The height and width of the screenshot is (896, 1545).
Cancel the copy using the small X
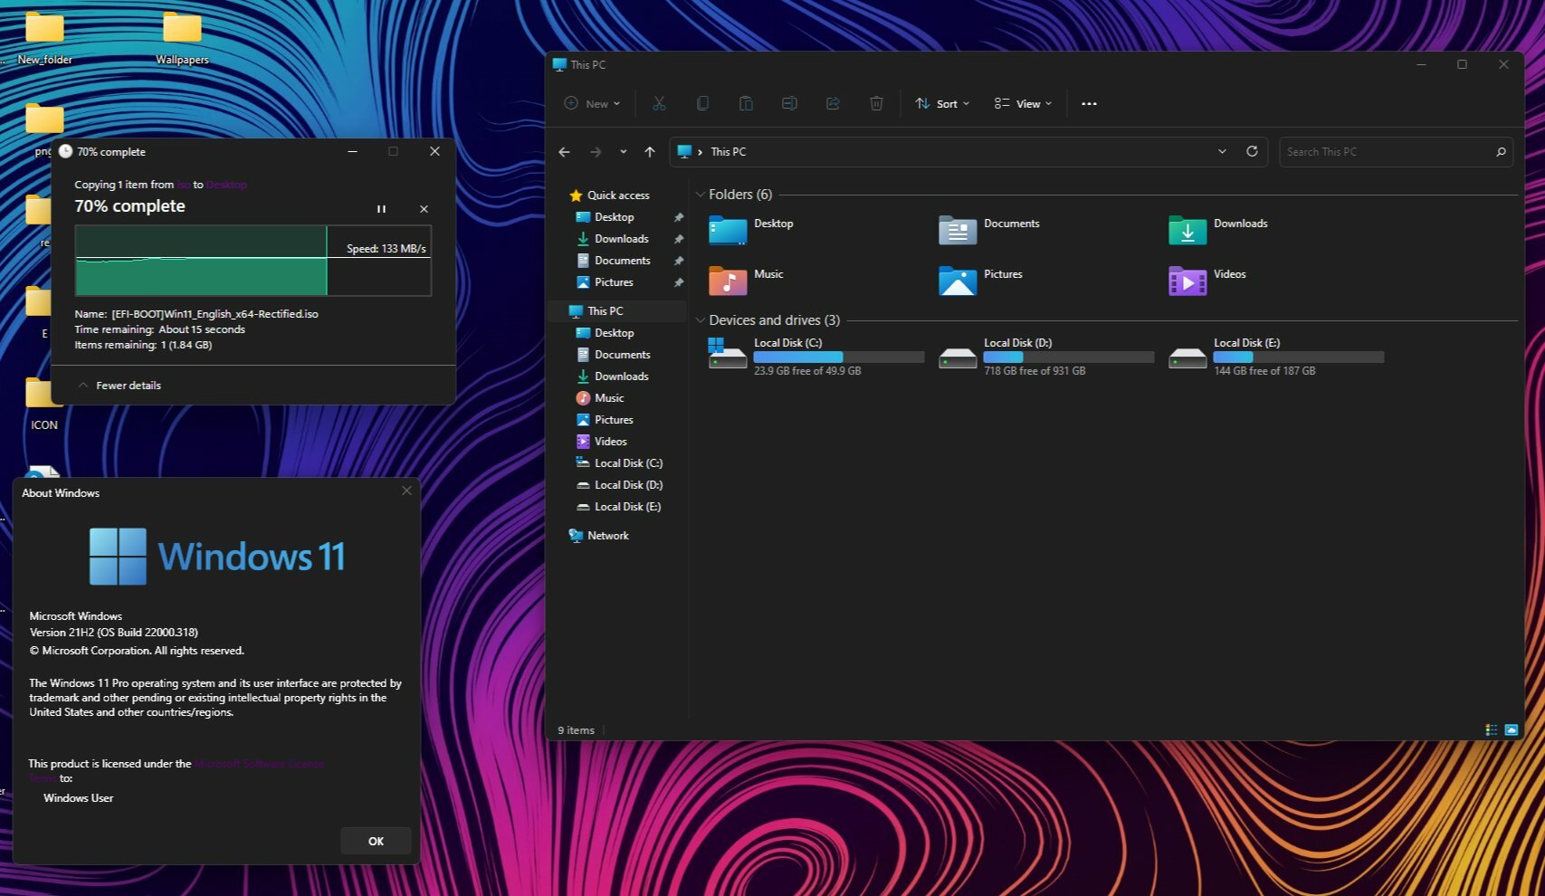424,209
